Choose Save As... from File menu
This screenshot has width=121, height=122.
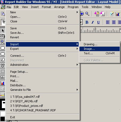[x=42, y=33]
